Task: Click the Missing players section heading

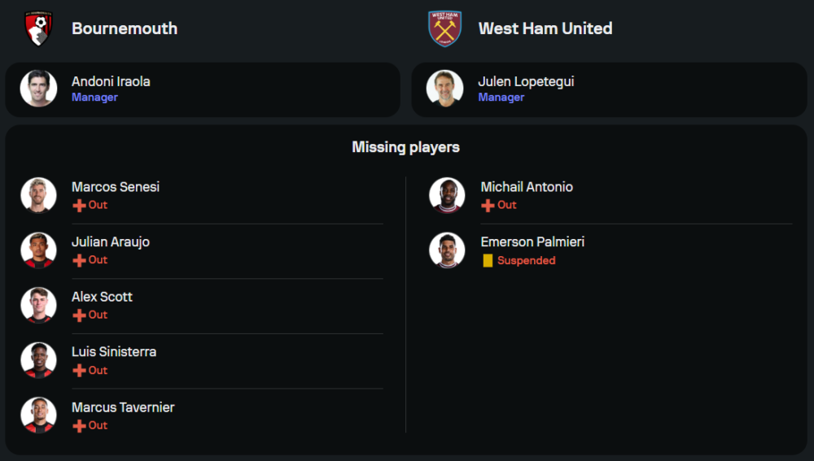Action: 405,147
